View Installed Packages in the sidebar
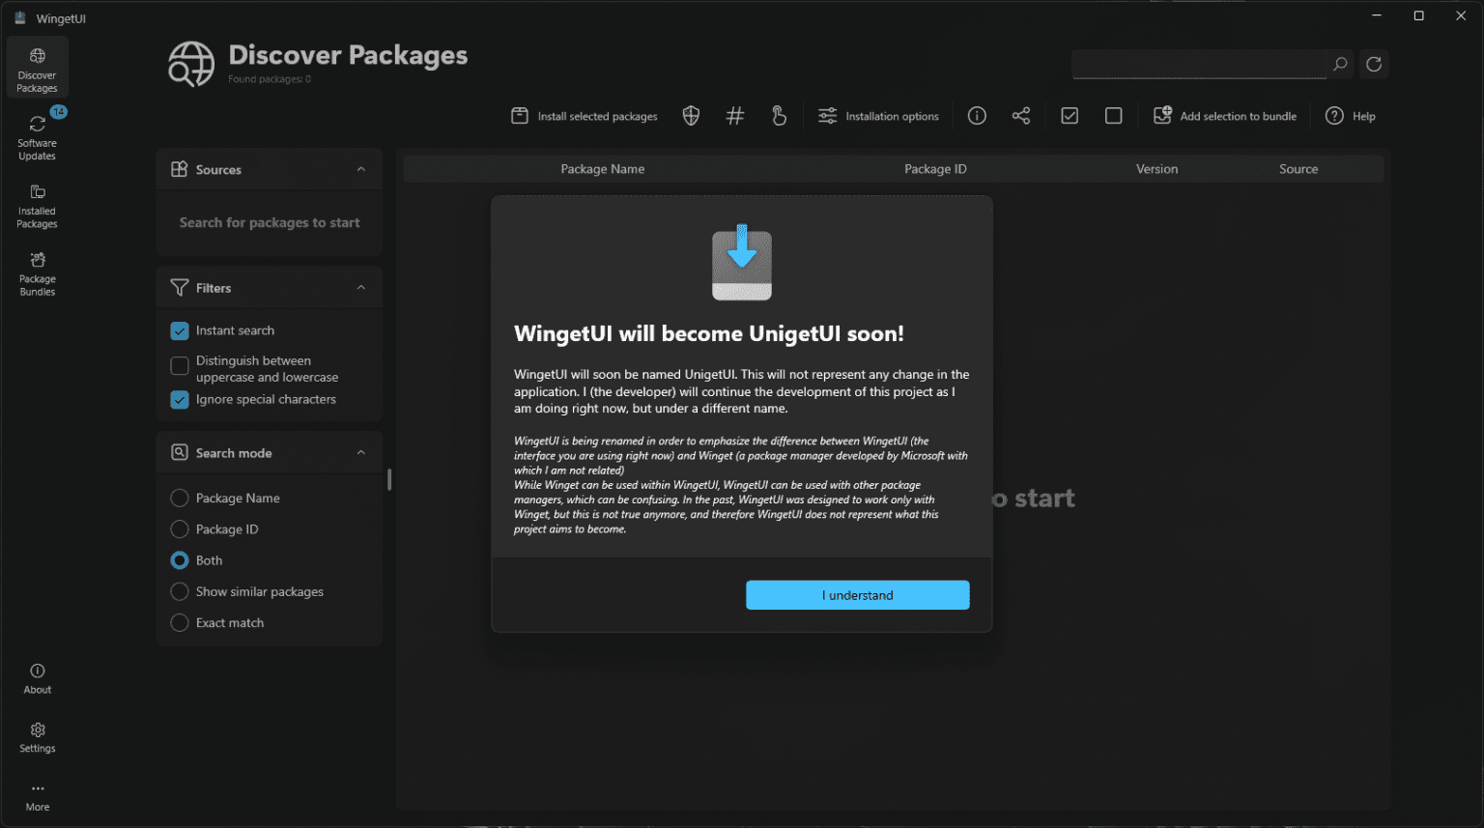The image size is (1484, 828). [x=37, y=204]
